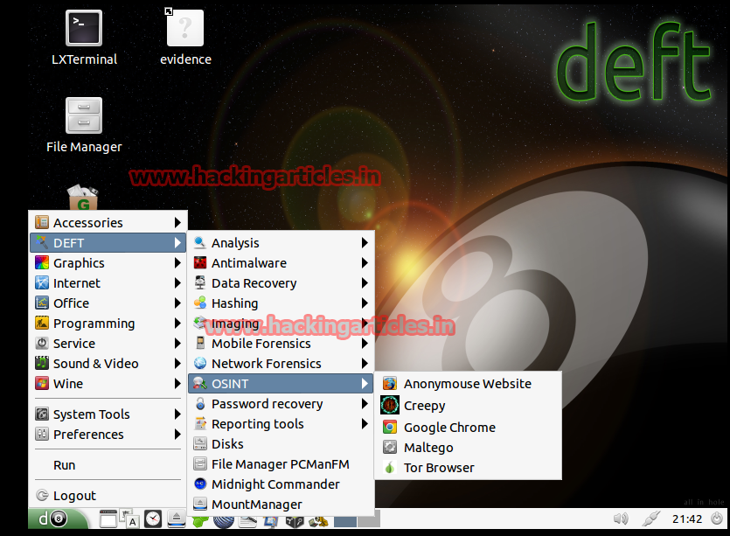Open the analog clock taskbar launcher

click(153, 519)
